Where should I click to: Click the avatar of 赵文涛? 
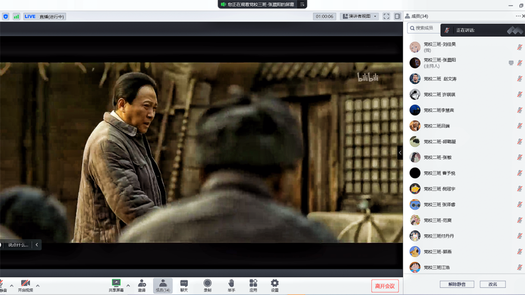[x=415, y=79]
